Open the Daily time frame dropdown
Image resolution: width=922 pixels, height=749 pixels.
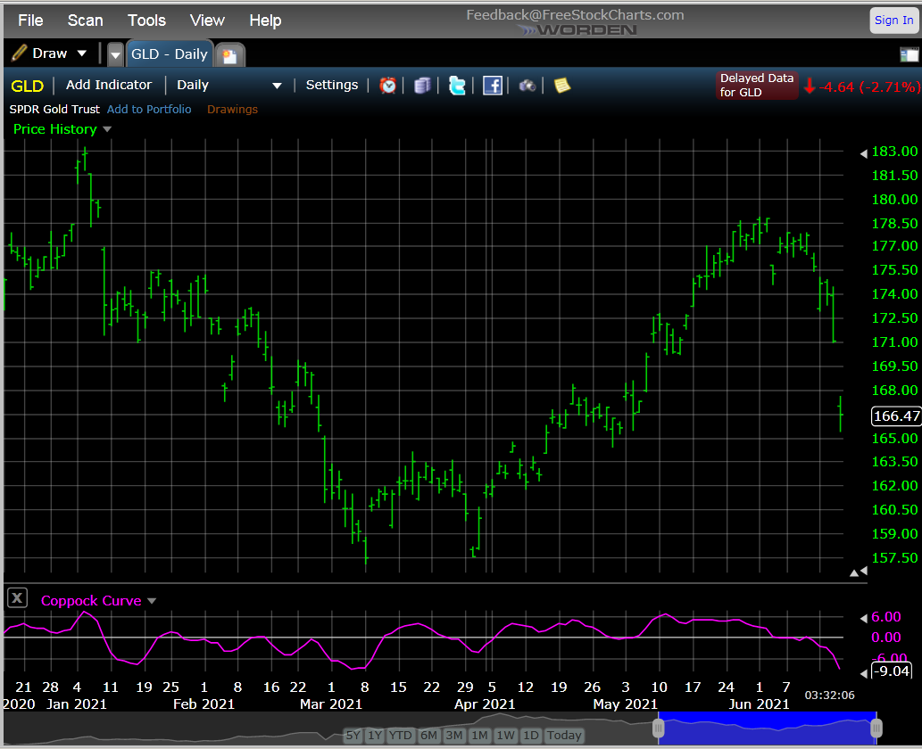coord(228,86)
